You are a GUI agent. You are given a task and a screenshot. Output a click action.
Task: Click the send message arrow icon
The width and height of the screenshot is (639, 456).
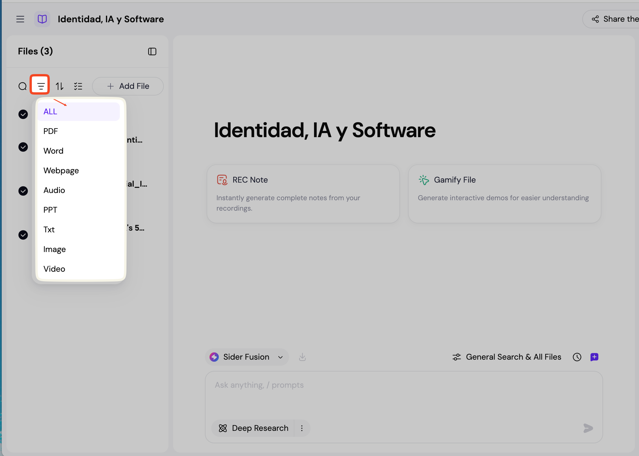(x=588, y=428)
